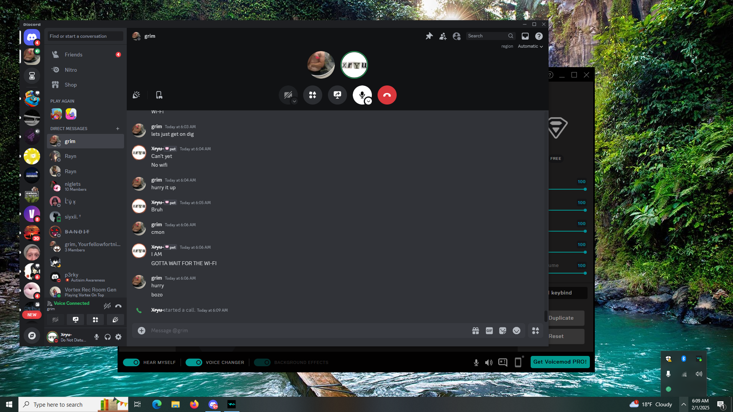The height and width of the screenshot is (412, 733).
Task: Open user settings gear icon
Action: 118,337
